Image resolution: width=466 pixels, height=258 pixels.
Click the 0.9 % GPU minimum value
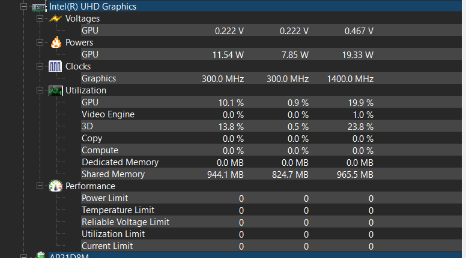(x=298, y=103)
